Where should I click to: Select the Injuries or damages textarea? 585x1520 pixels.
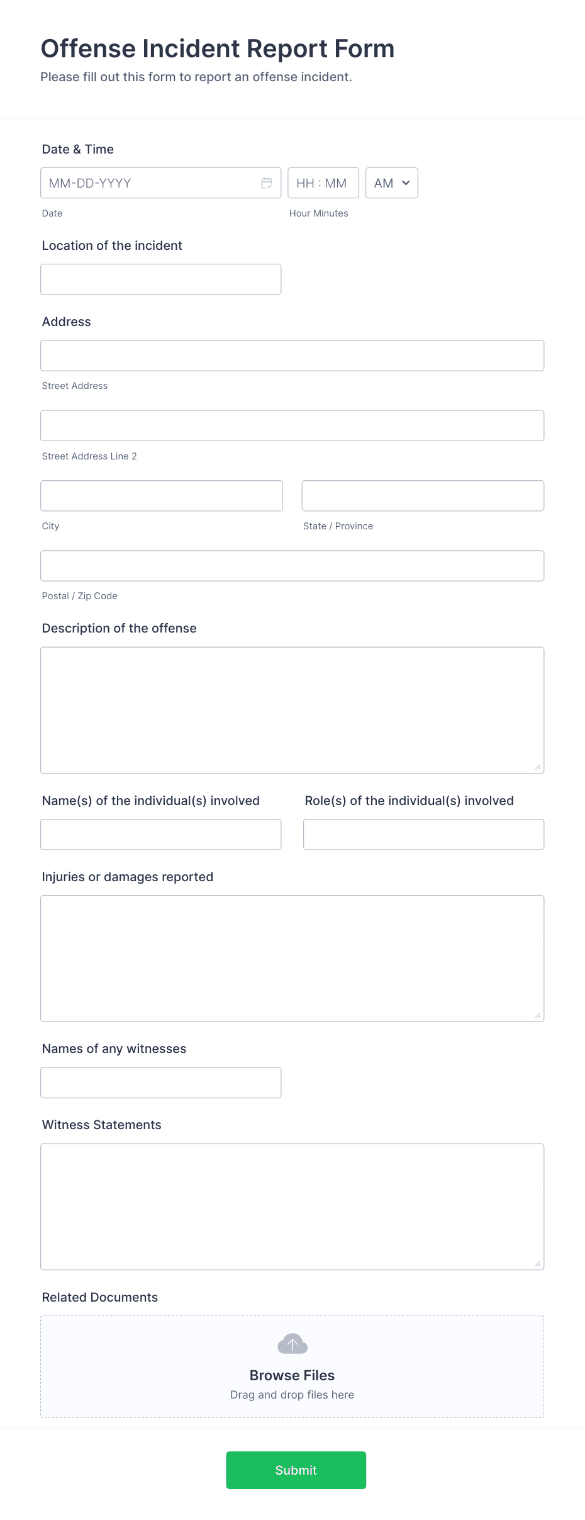click(x=292, y=957)
